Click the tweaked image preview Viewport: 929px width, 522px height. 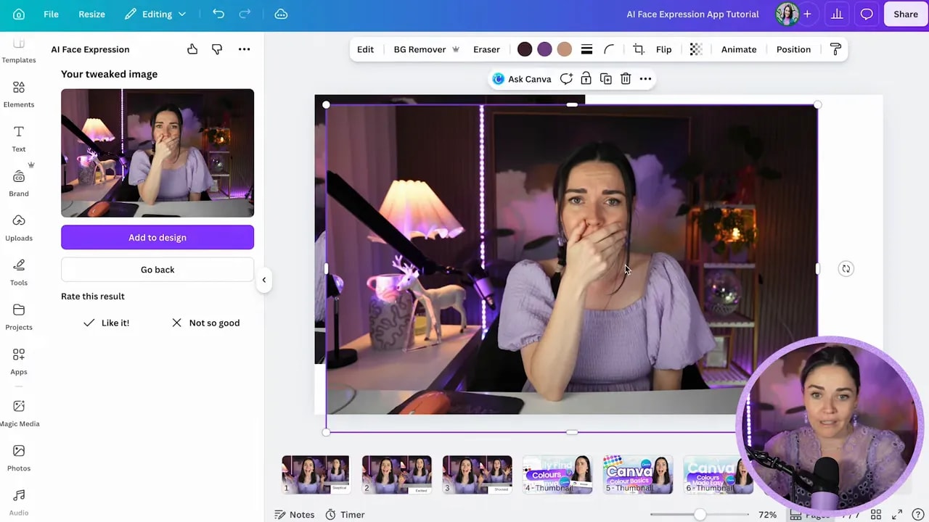coord(157,153)
